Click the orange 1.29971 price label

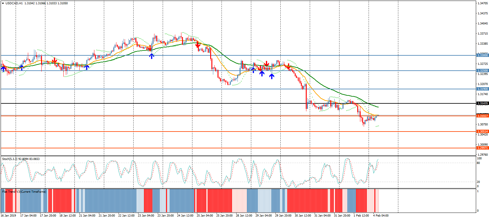482,148
